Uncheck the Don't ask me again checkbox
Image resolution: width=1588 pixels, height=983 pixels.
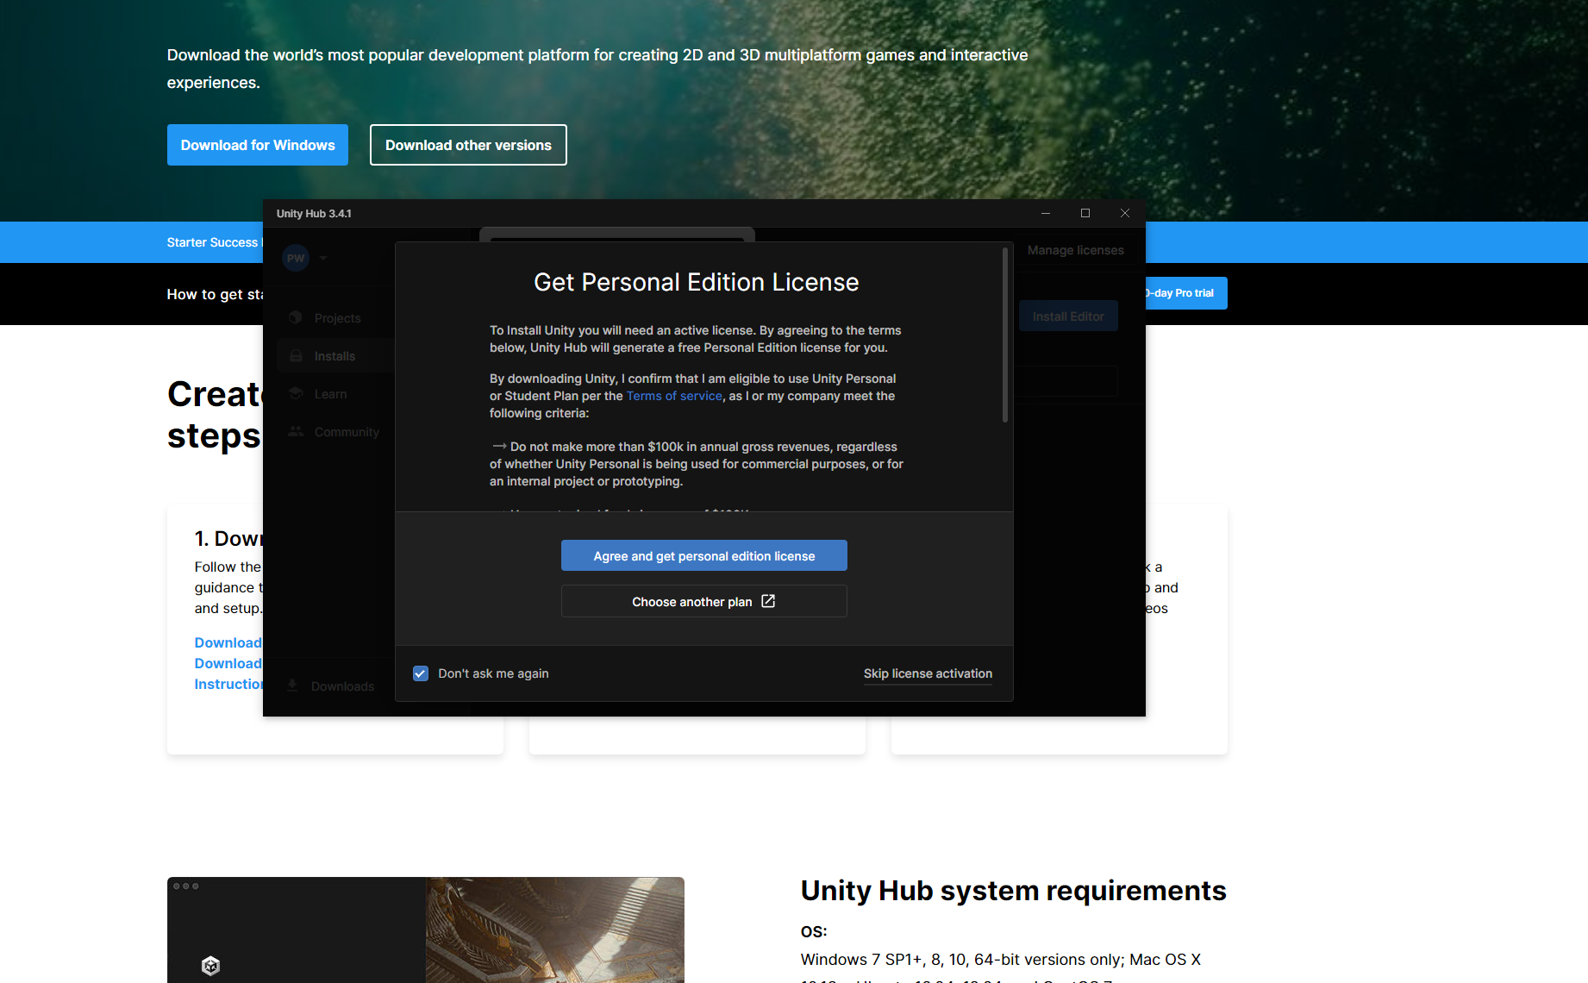(421, 673)
